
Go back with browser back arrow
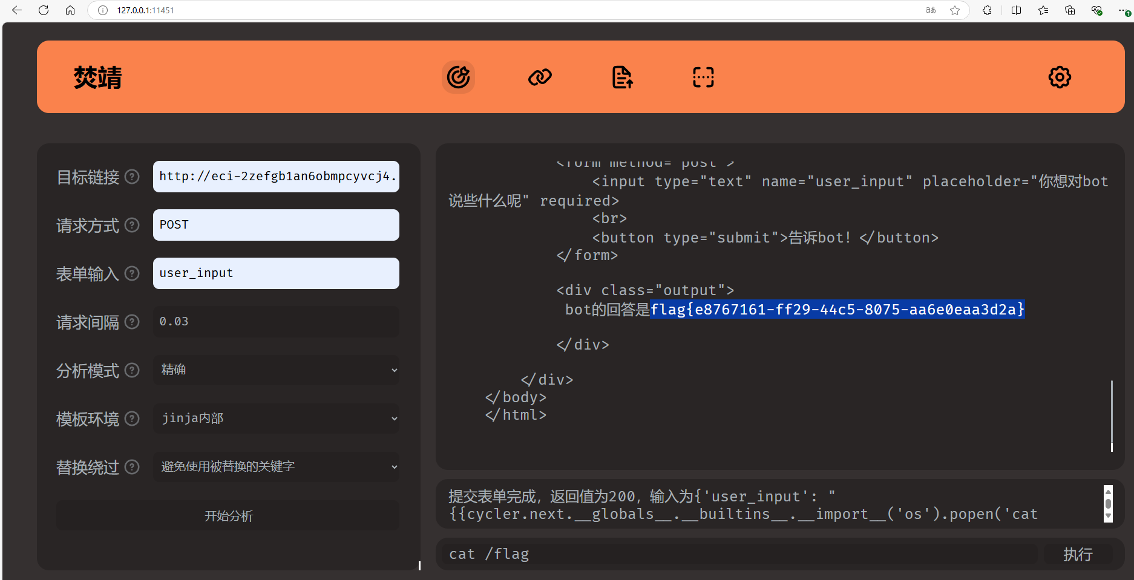(x=17, y=10)
